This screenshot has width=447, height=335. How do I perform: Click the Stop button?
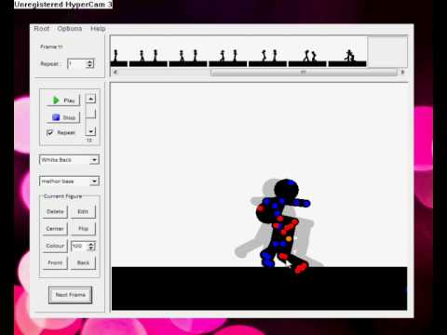pyautogui.click(x=63, y=117)
